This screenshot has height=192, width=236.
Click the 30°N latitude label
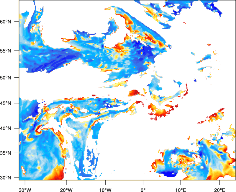point(6,178)
